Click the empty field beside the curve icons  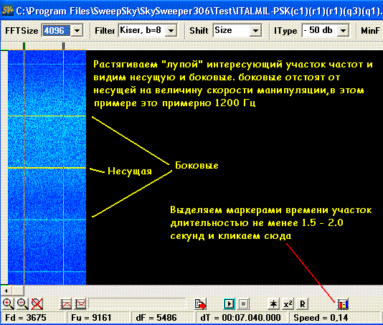click(x=137, y=304)
